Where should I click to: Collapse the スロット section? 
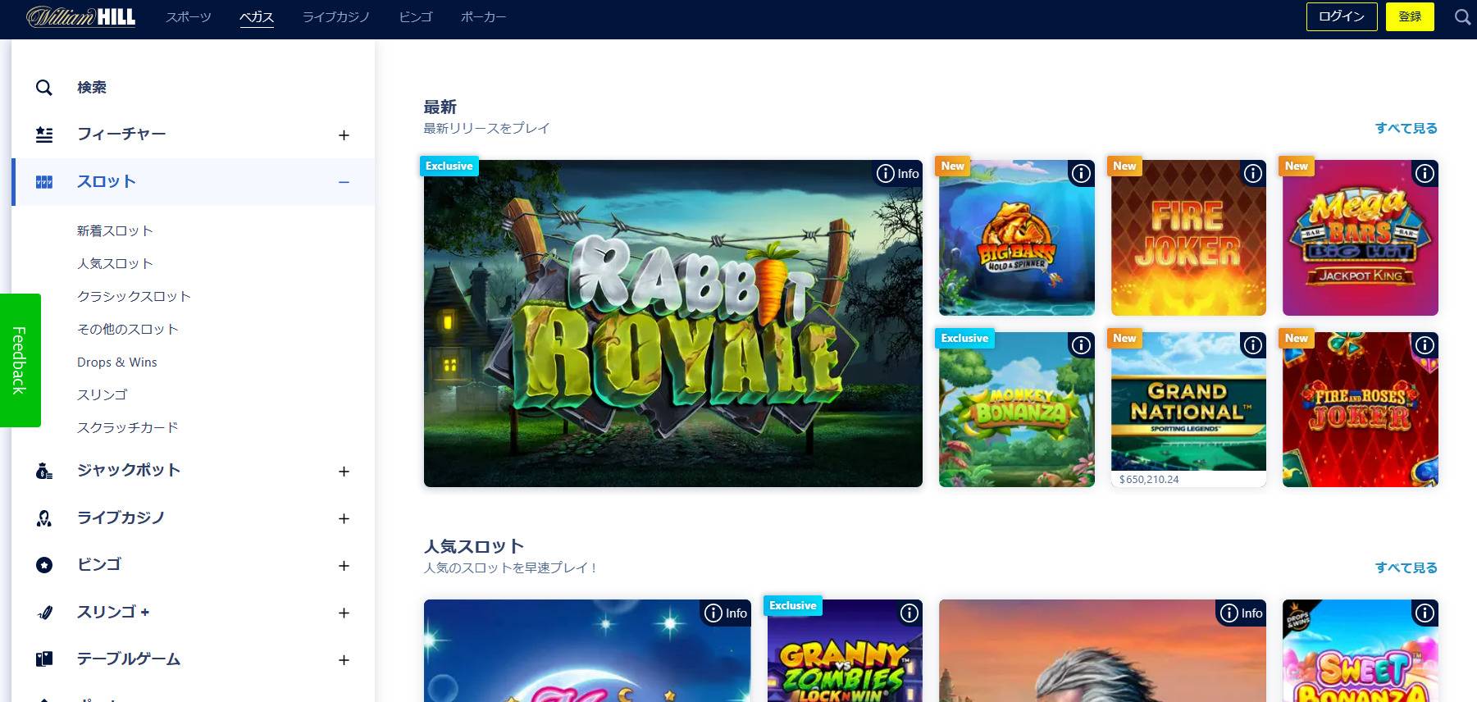point(344,182)
